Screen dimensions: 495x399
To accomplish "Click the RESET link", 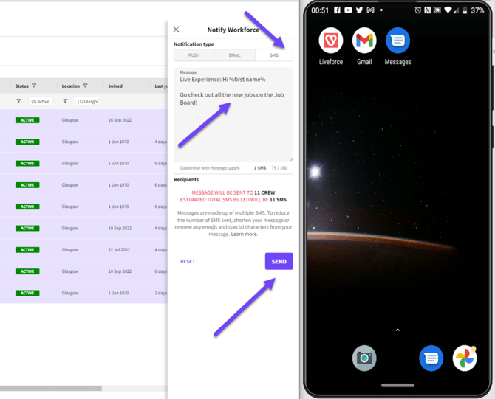I will (x=188, y=261).
